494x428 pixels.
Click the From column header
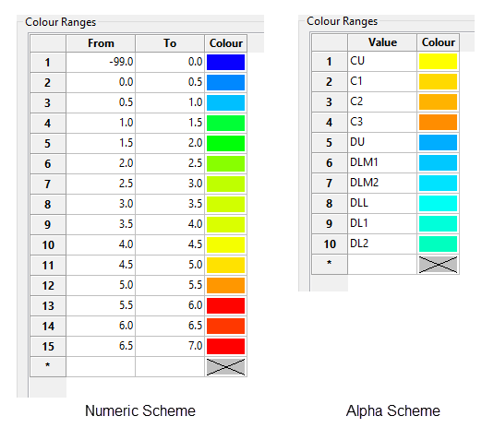[101, 43]
